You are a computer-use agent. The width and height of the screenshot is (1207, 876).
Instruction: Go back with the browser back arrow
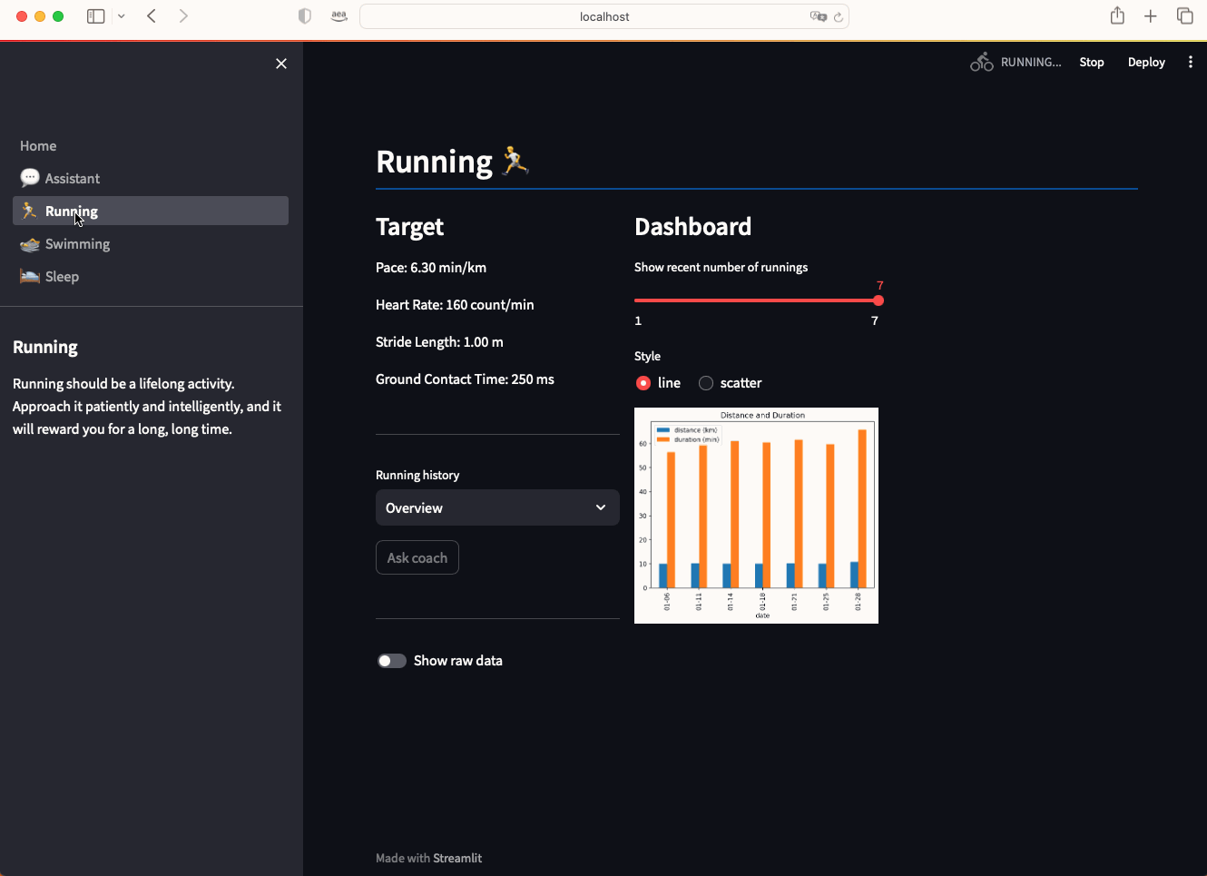point(152,16)
